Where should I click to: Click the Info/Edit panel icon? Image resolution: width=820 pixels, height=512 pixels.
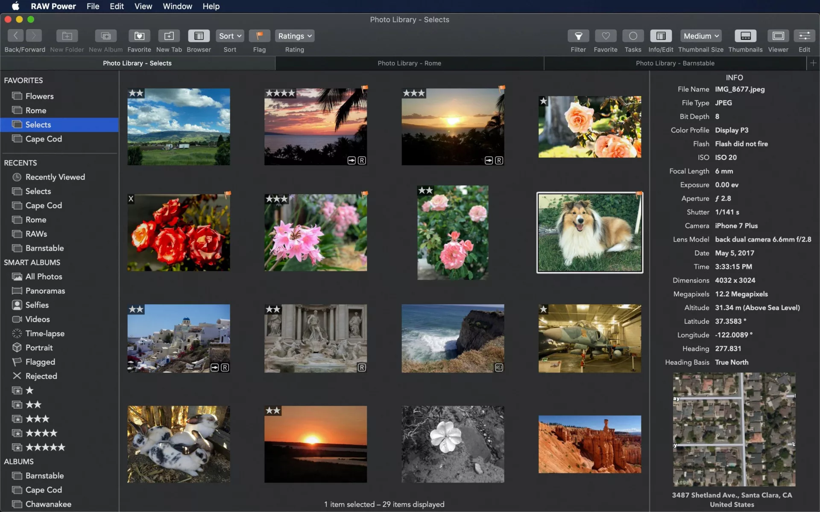[x=661, y=36]
